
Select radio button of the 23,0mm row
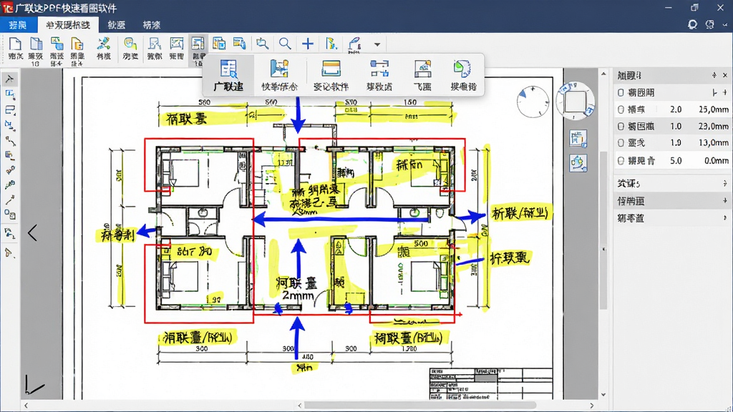621,126
